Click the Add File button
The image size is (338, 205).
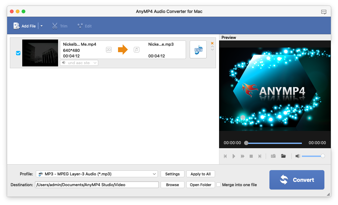(25, 26)
